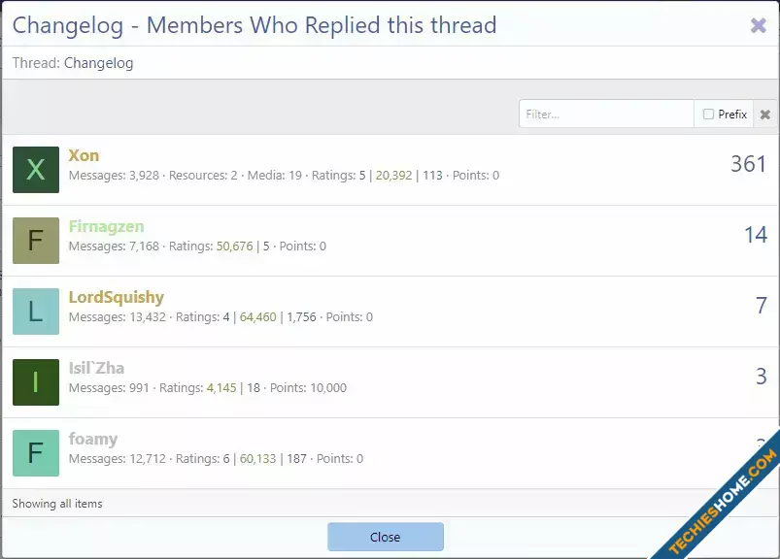Image resolution: width=780 pixels, height=559 pixels.
Task: Close the dialog with the top X icon
Action: click(x=758, y=25)
